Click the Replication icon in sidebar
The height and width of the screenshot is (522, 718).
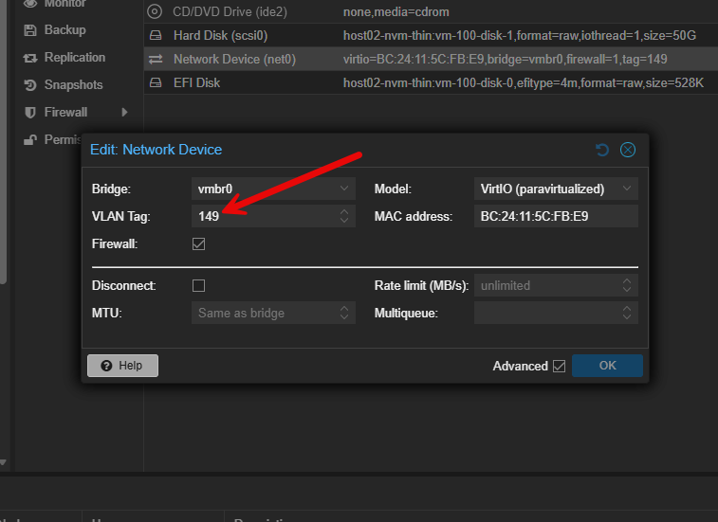[30, 58]
